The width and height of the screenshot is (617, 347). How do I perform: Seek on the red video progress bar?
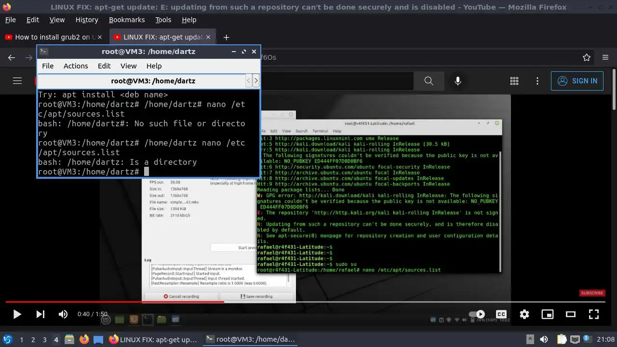[x=306, y=302]
